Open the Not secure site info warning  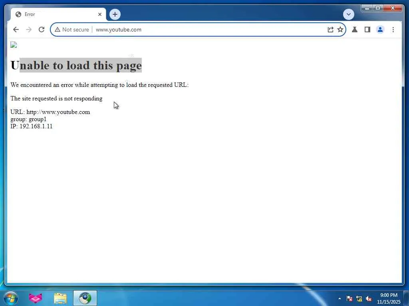[72, 29]
